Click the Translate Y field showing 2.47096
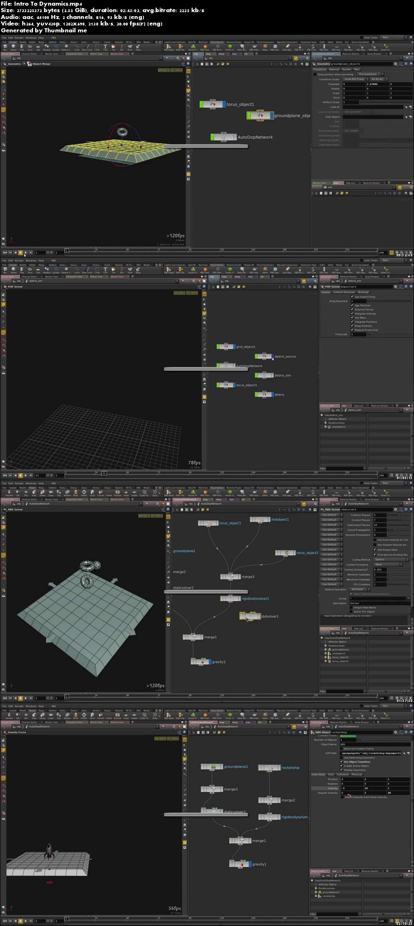Image resolution: width=414 pixels, height=926 pixels. pyautogui.click(x=377, y=84)
